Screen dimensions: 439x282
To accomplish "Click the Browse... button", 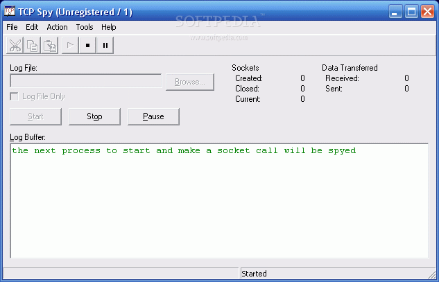I will point(190,82).
